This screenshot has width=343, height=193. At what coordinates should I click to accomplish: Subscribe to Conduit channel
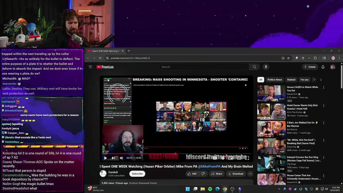coord(137,174)
